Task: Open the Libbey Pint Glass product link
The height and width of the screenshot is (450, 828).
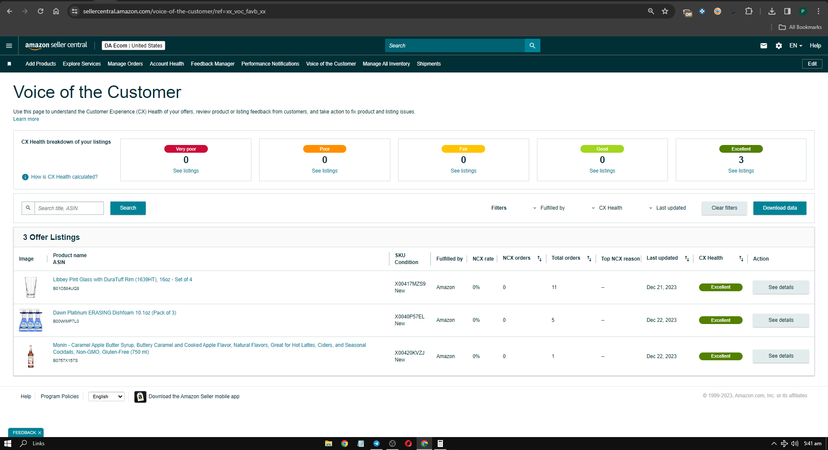Action: point(122,280)
